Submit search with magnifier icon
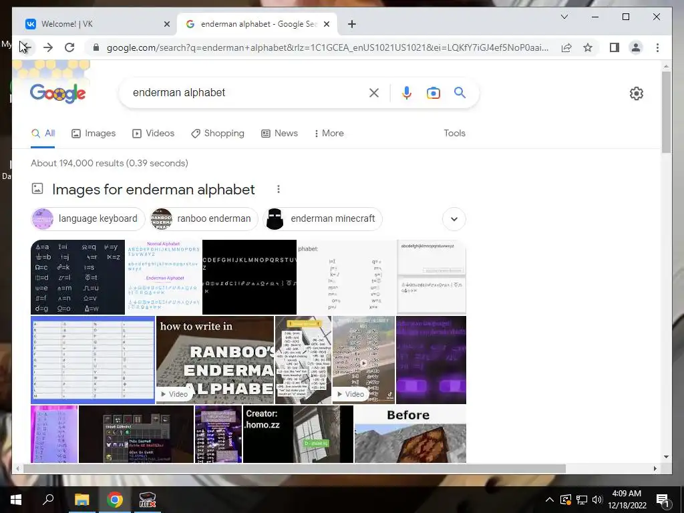 point(460,92)
